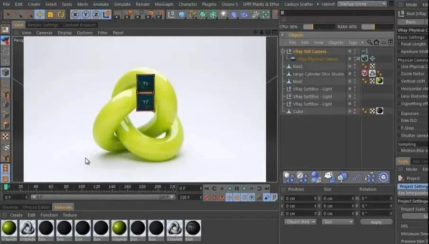This screenshot has width=429, height=244.
Task: Click the search magnifier in Objects panel
Action: click(369, 42)
